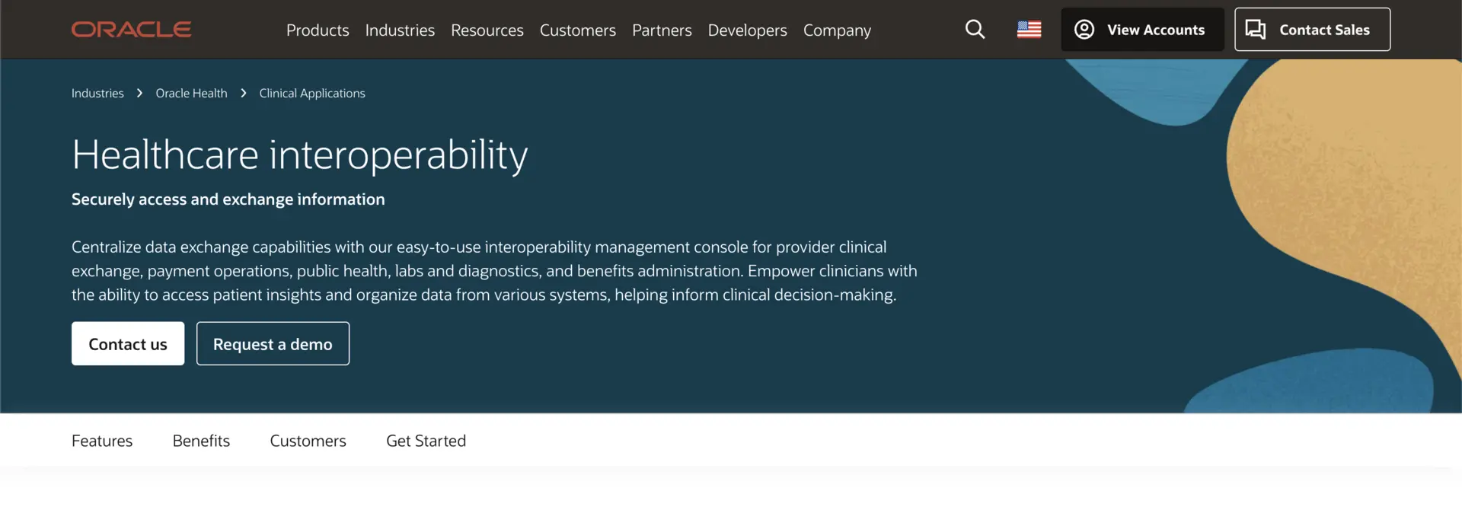Image resolution: width=1462 pixels, height=513 pixels.
Task: Open the search magnifier
Action: click(975, 29)
